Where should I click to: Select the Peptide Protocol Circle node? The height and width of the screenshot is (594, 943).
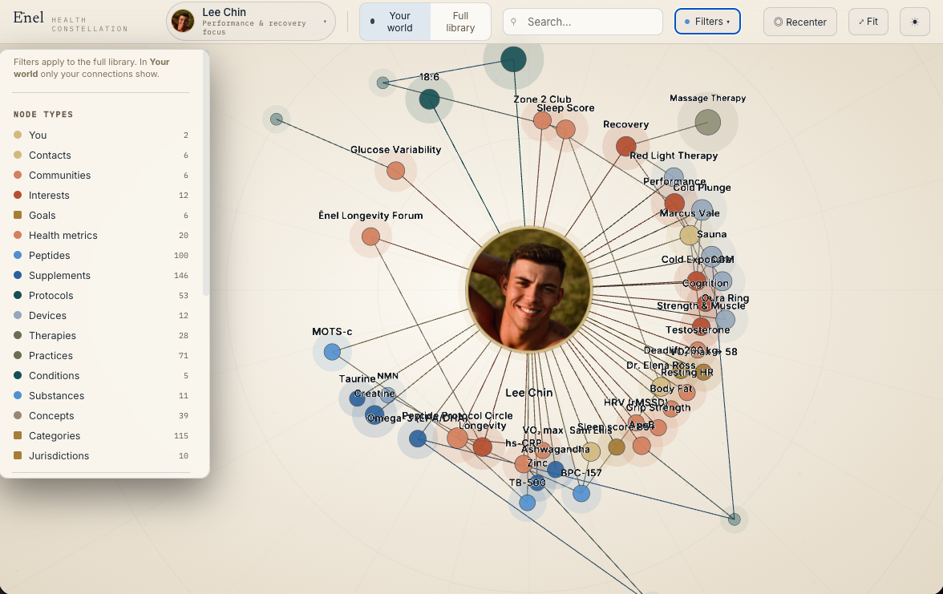pos(457,438)
